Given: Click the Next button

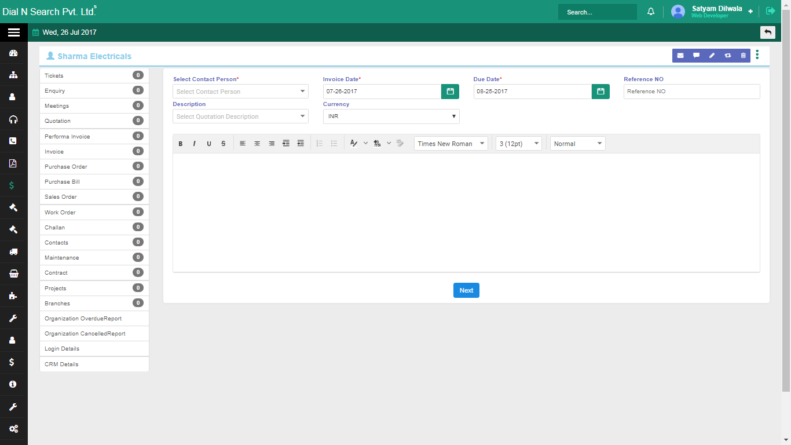Looking at the screenshot, I should [466, 290].
